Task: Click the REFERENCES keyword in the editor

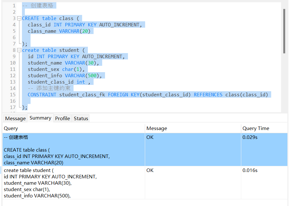Action: [208, 95]
